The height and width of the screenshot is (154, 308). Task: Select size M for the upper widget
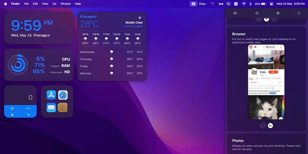266,19
